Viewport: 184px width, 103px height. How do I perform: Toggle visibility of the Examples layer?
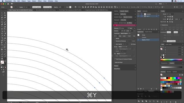[138, 14]
